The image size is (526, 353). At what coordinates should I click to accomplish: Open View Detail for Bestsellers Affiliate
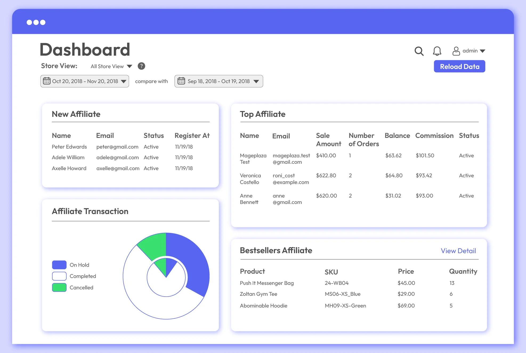(458, 251)
